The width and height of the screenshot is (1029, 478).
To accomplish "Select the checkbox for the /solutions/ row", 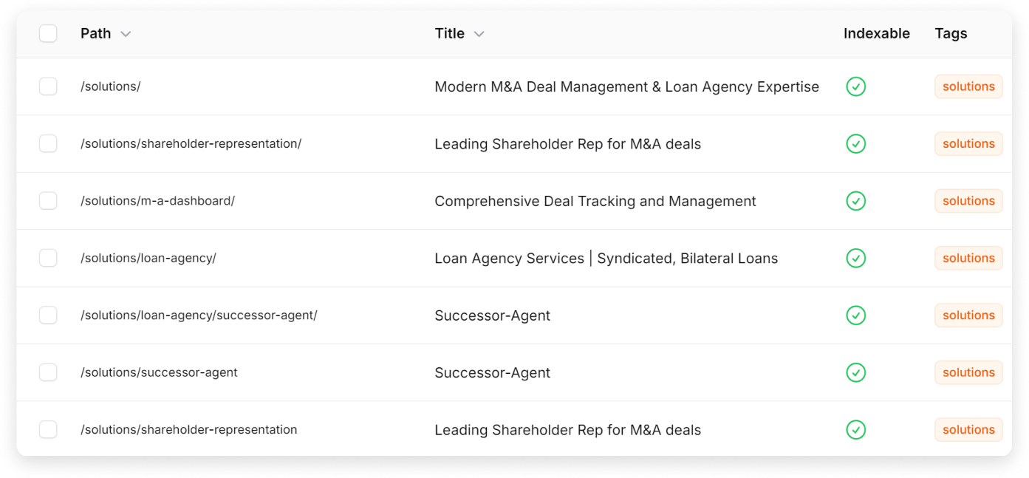I will click(x=47, y=86).
